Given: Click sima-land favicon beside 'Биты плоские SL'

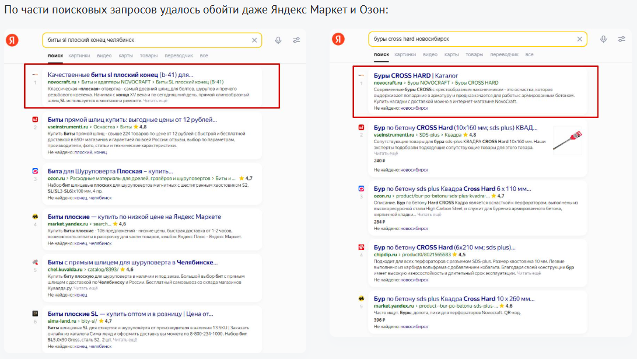Looking at the screenshot, I should pos(36,313).
